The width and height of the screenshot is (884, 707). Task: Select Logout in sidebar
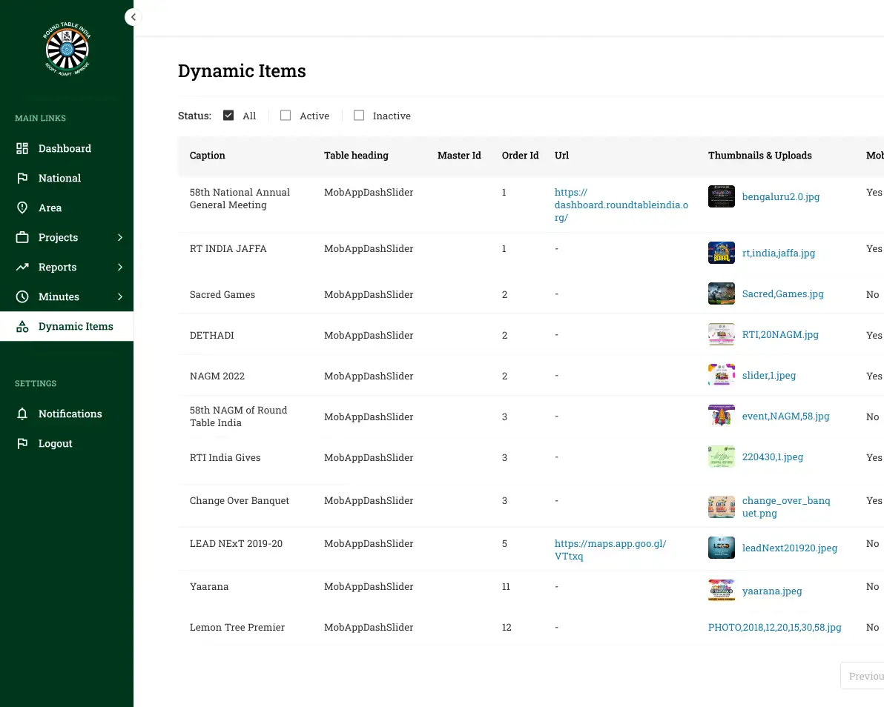pyautogui.click(x=67, y=443)
